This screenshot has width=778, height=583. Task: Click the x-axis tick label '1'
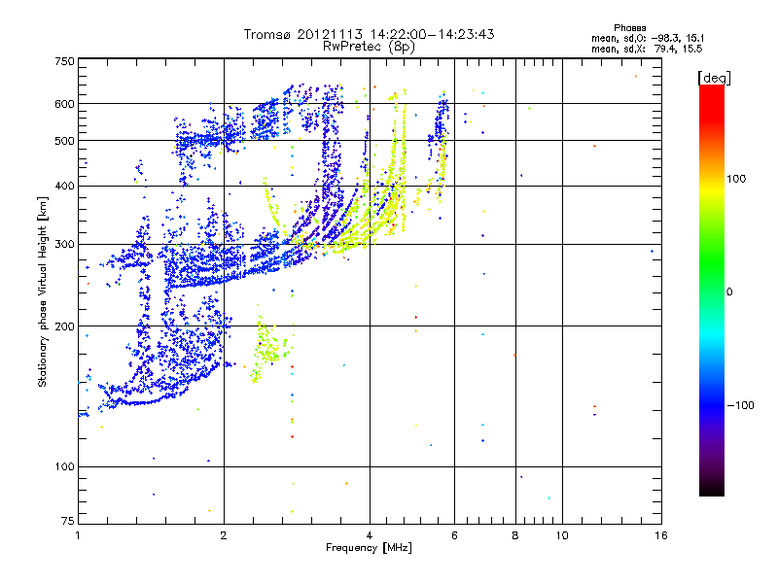point(78,535)
